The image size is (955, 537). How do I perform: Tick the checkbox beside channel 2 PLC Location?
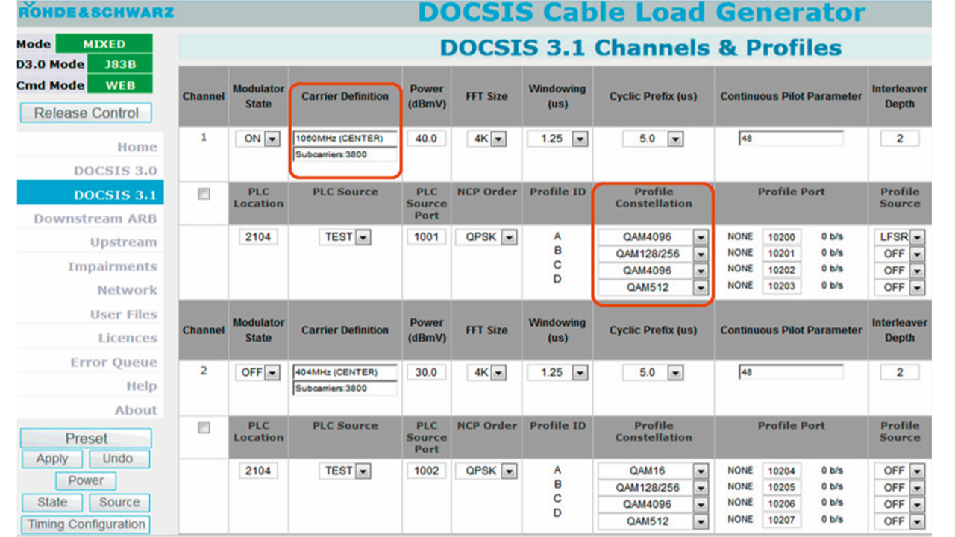pyautogui.click(x=203, y=428)
